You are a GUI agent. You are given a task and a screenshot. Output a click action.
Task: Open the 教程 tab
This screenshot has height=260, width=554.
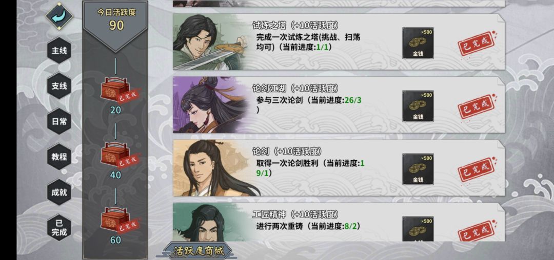(x=59, y=157)
